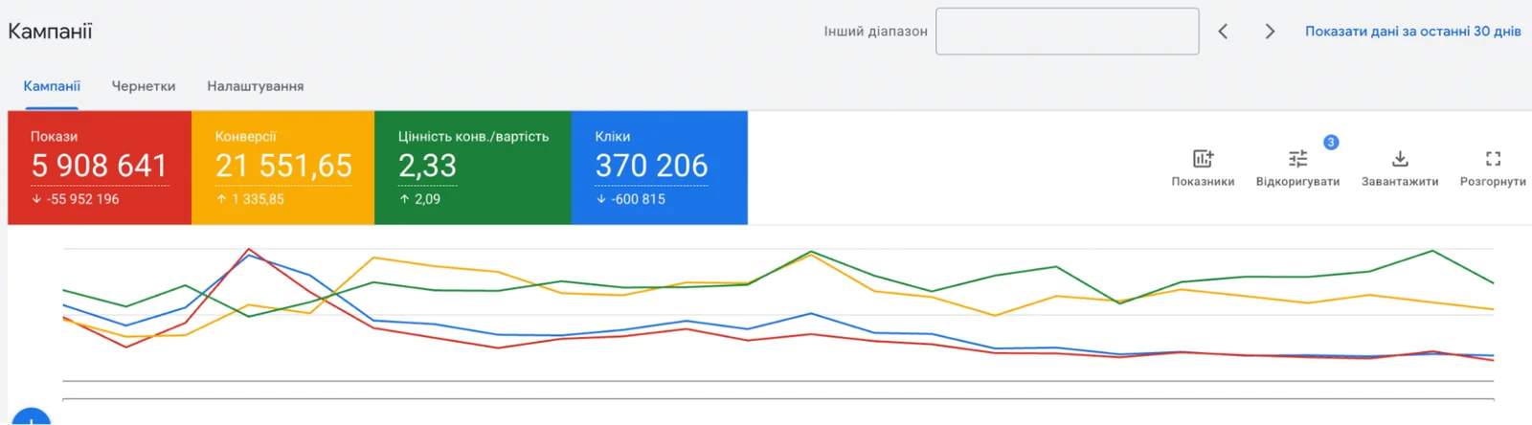Click the change value -55 952 196
Screen dimensions: 1532x425
[82, 199]
